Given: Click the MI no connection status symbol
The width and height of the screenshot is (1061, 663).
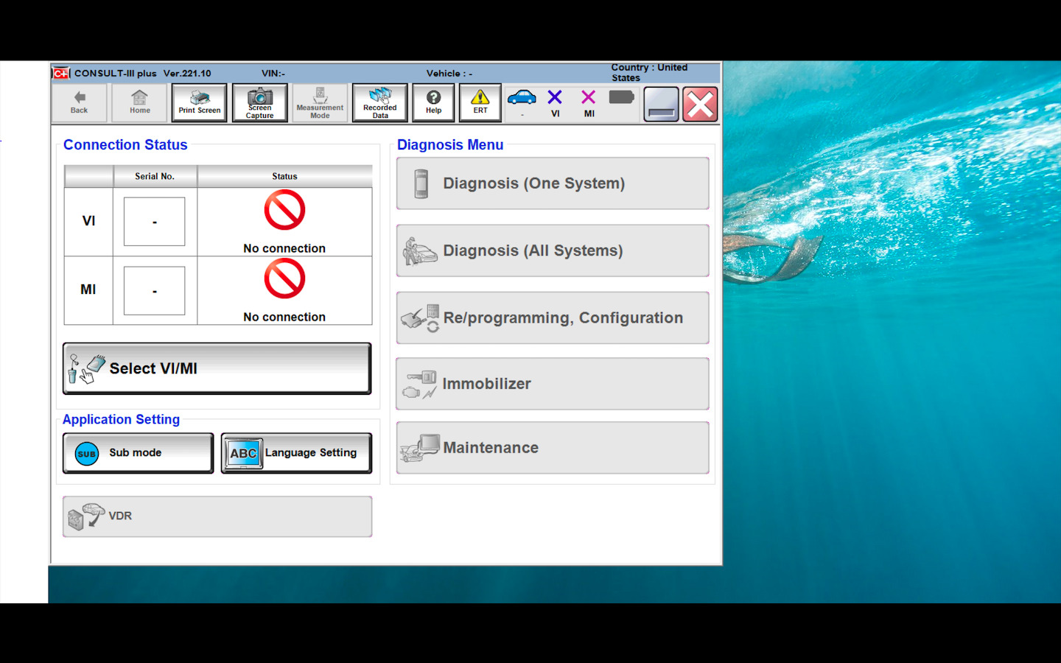Looking at the screenshot, I should [x=284, y=279].
